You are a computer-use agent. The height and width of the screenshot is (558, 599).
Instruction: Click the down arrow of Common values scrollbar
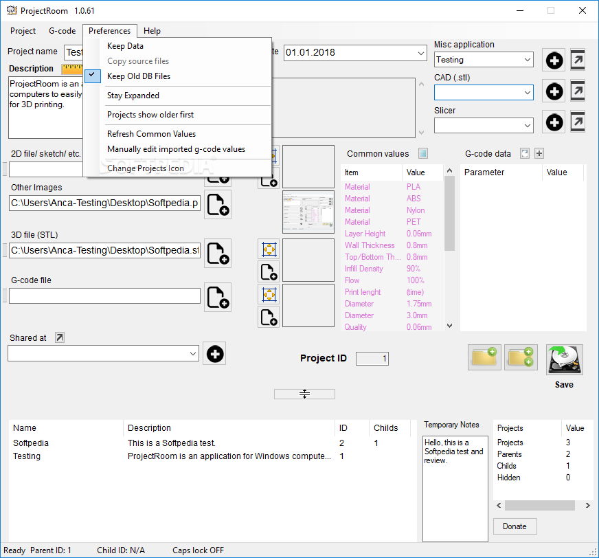450,326
